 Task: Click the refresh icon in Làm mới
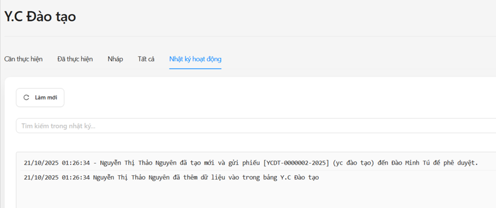[x=26, y=97]
